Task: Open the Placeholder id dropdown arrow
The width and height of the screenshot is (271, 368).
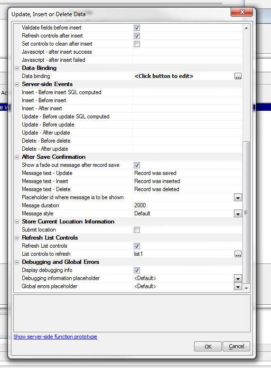Action: coord(238,198)
